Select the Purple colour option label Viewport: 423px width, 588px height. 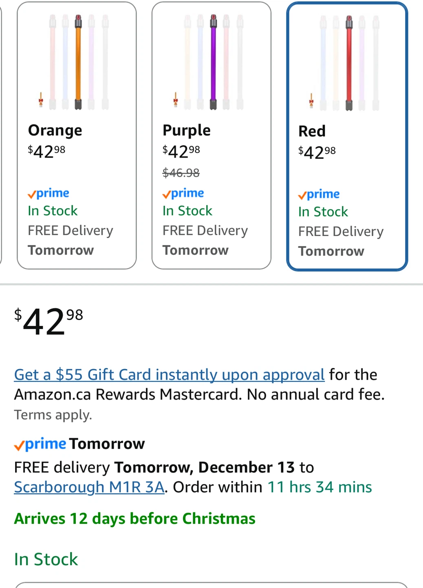coord(187,130)
